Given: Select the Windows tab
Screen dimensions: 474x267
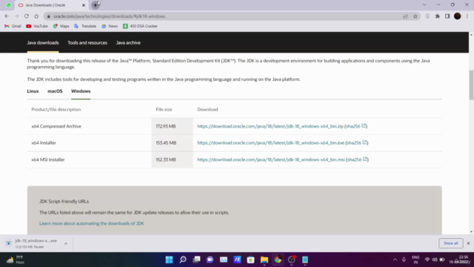Looking at the screenshot, I should [x=81, y=91].
